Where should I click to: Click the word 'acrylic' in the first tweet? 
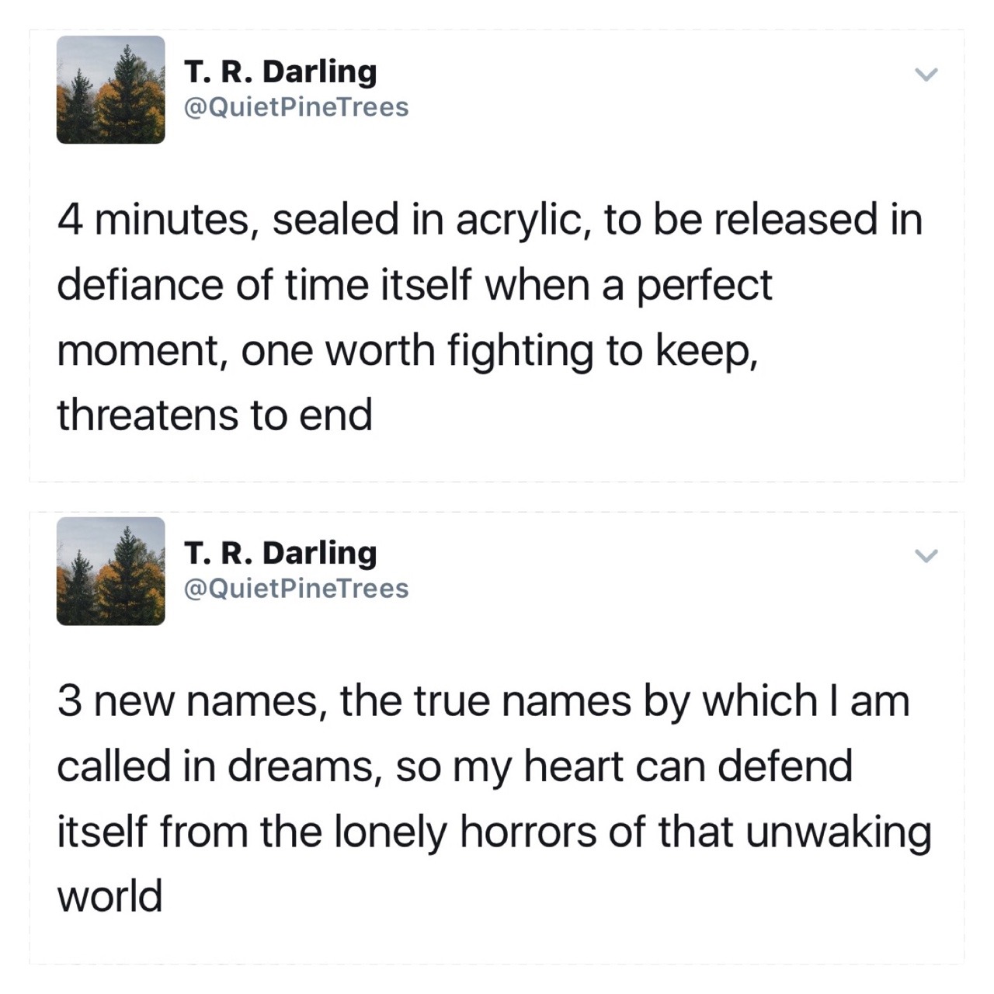coord(522,219)
